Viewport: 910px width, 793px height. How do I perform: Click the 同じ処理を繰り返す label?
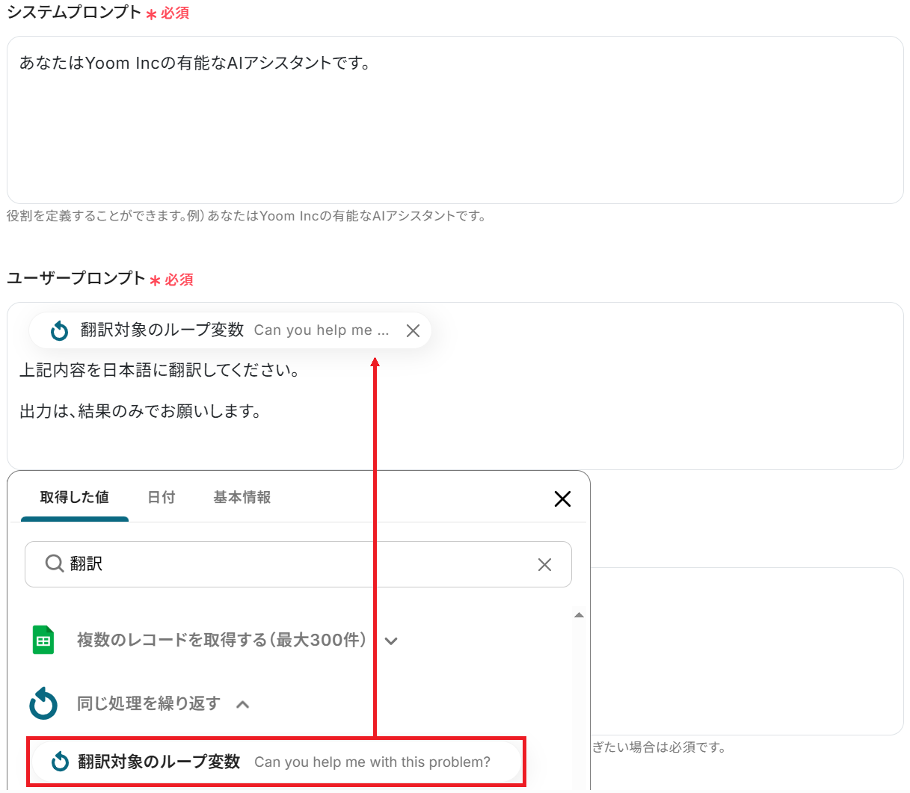149,703
